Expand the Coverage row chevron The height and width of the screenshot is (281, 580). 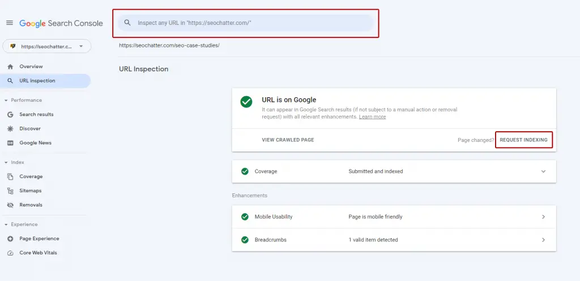[x=543, y=171]
